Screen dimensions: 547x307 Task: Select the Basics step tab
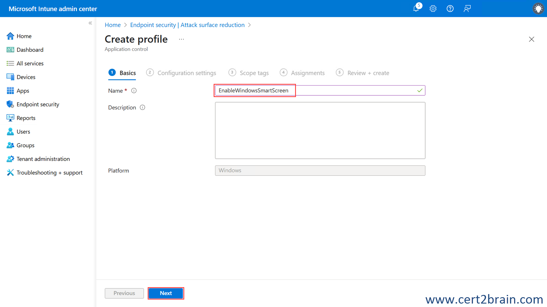pos(122,73)
